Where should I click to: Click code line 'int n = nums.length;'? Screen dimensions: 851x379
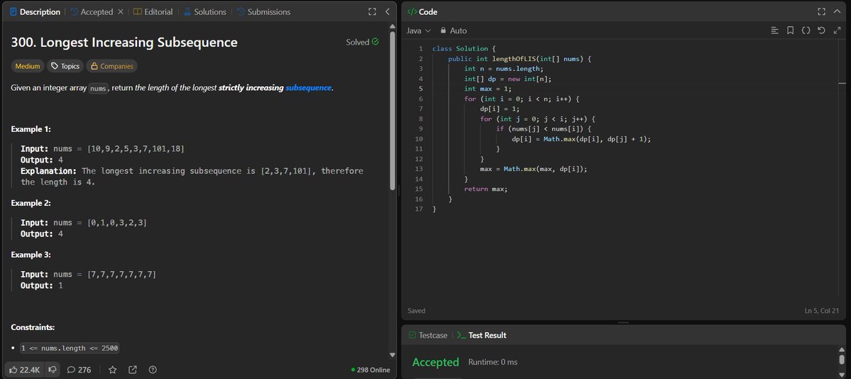click(x=504, y=69)
